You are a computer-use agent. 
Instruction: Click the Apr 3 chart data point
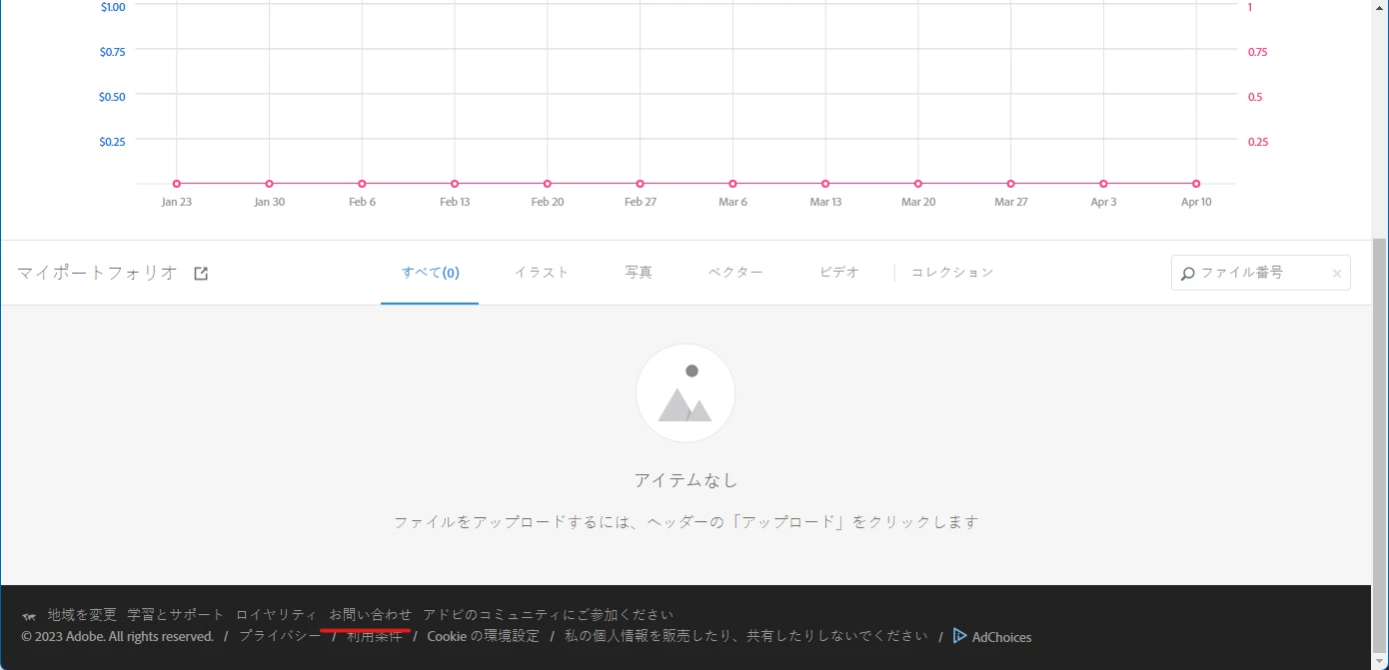click(x=1103, y=184)
